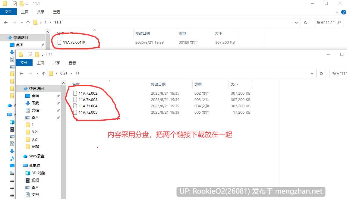Image resolution: width=347 pixels, height=199 pixels.
Task: Refresh the 11.1 folder address bar
Action: click(305, 23)
